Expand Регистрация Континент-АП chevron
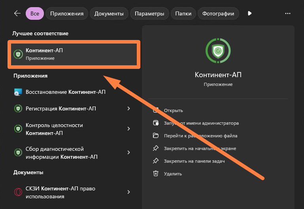 128,108
